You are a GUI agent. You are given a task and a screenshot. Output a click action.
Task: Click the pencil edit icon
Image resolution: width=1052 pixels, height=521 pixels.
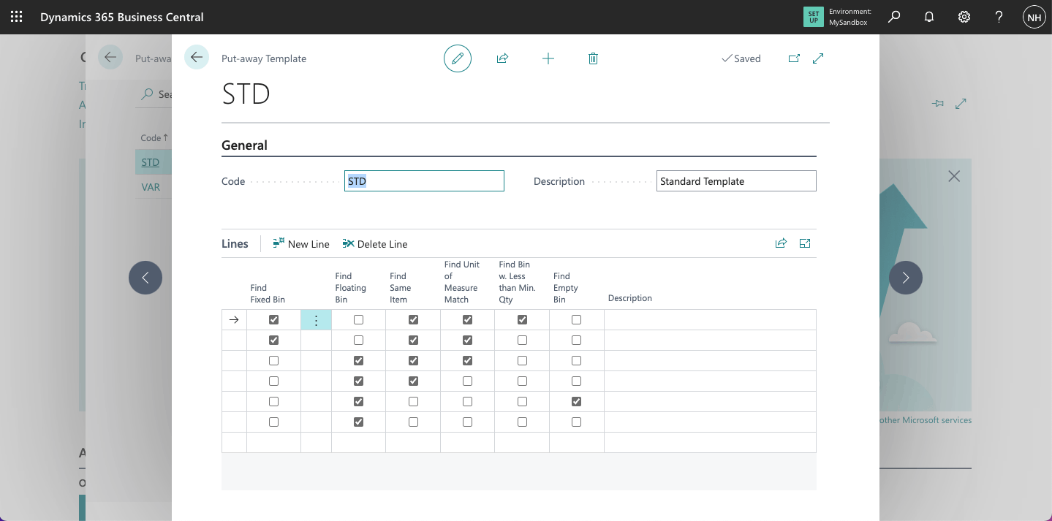coord(458,58)
